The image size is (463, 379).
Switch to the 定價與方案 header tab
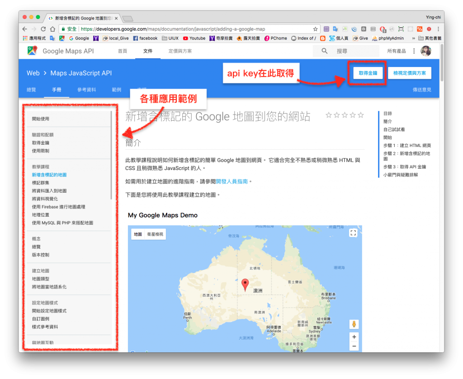tap(180, 51)
